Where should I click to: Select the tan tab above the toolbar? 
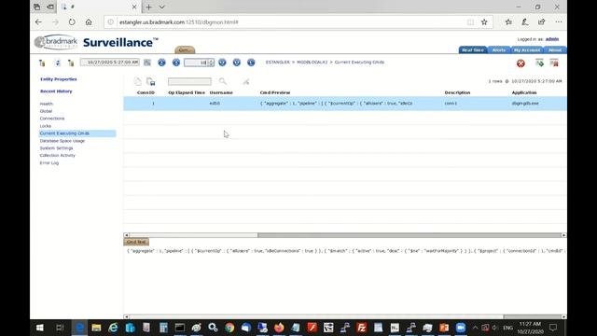pyautogui.click(x=185, y=49)
